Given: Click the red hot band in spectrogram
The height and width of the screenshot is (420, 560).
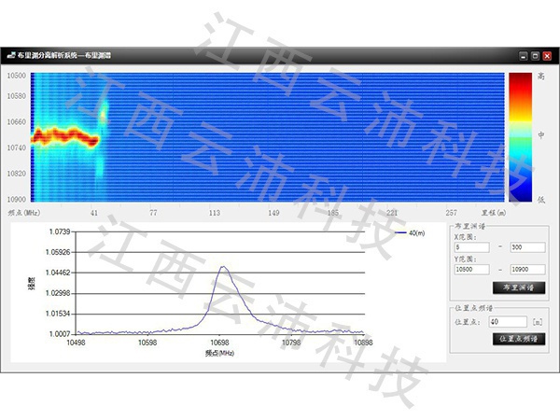Looking at the screenshot, I should (x=64, y=136).
